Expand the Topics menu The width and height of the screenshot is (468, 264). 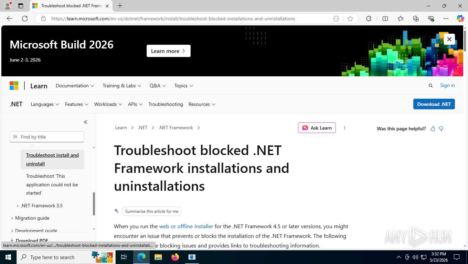point(183,86)
